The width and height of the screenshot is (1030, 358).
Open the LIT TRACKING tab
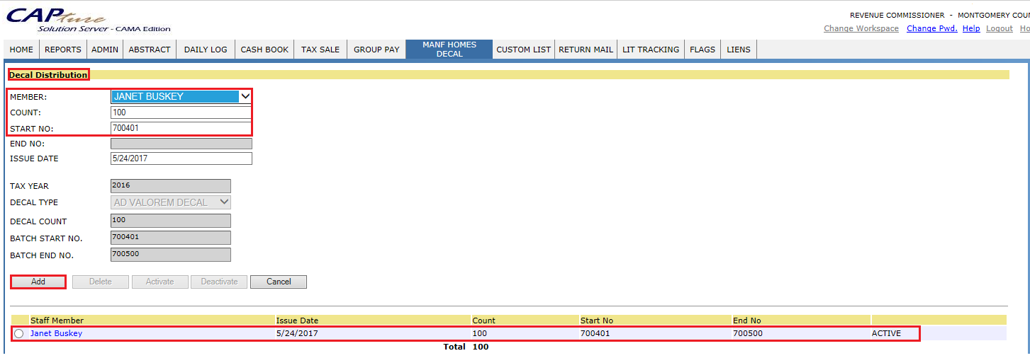[651, 50]
